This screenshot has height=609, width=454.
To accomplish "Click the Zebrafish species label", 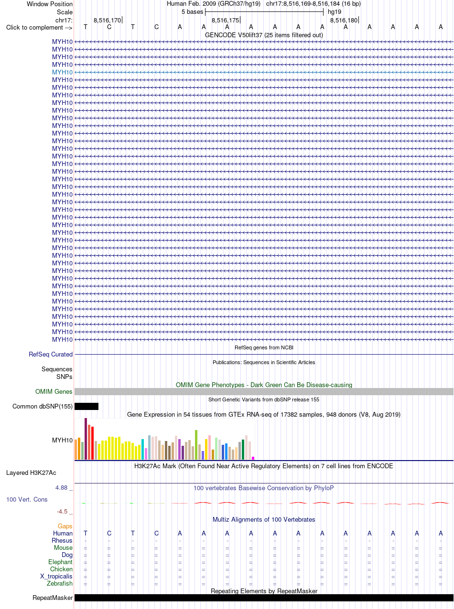I will [60, 583].
